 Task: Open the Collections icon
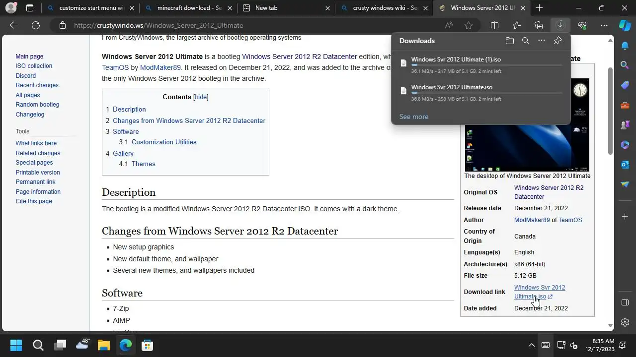(539, 25)
